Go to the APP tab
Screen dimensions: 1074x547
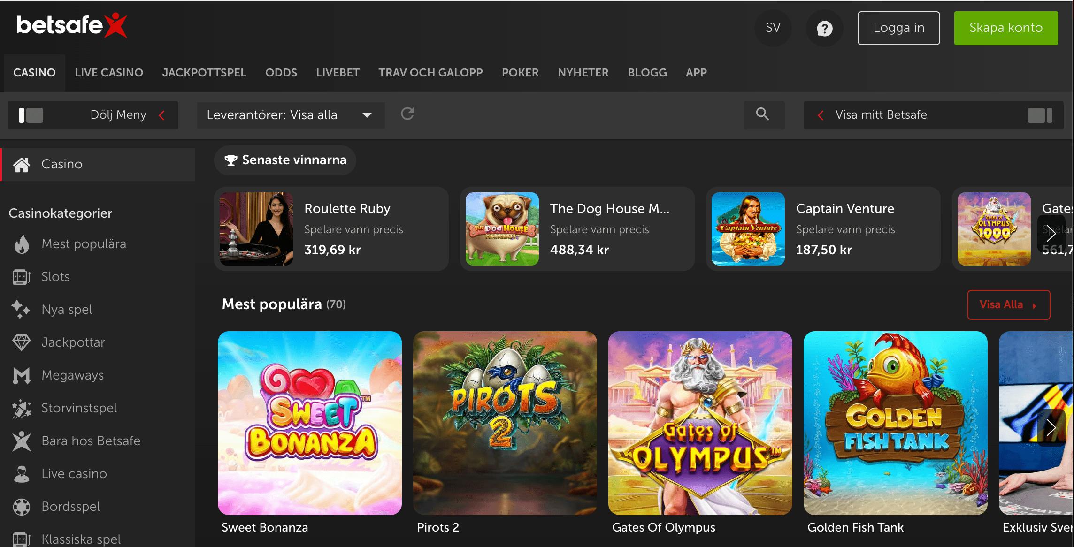(696, 73)
